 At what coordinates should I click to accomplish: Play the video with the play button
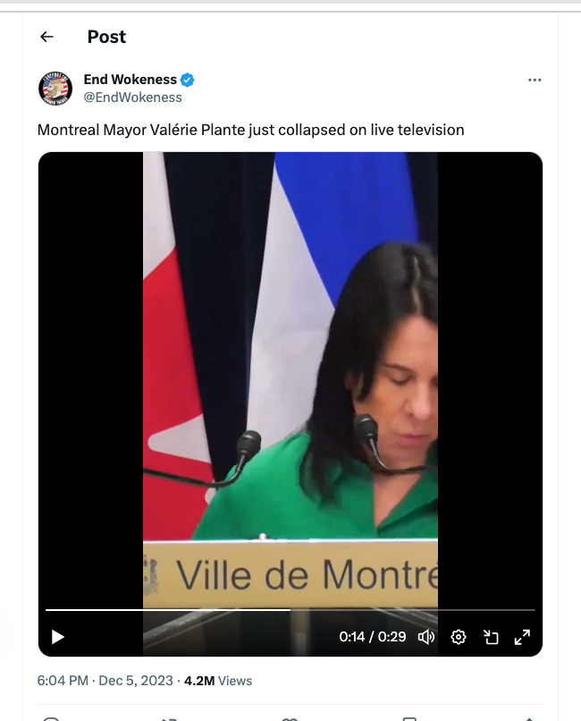57,637
